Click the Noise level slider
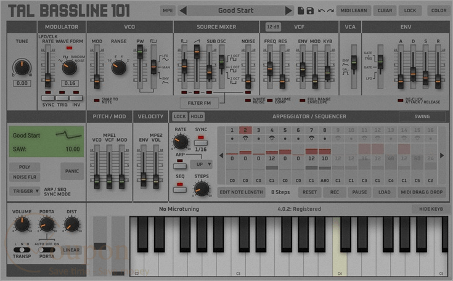This screenshot has width=453, height=281. pos(248,81)
